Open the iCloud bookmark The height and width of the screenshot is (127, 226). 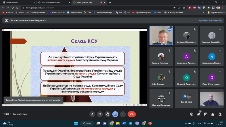(x=20, y=13)
